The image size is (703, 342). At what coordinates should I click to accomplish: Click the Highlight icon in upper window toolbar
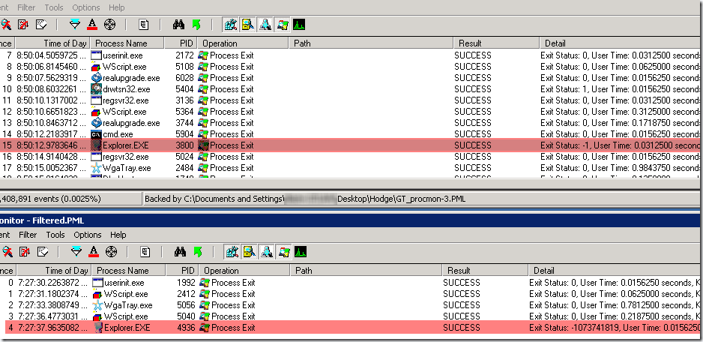[x=92, y=25]
